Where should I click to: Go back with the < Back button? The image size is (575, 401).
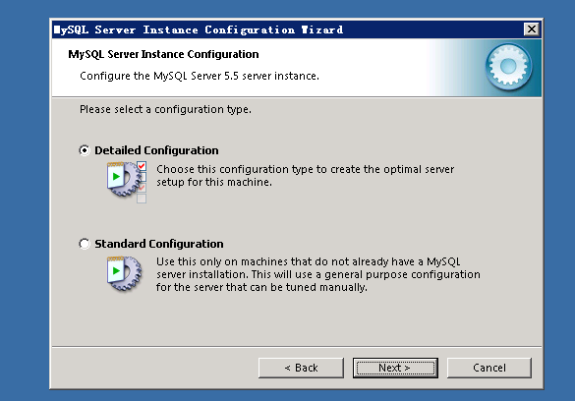301,368
